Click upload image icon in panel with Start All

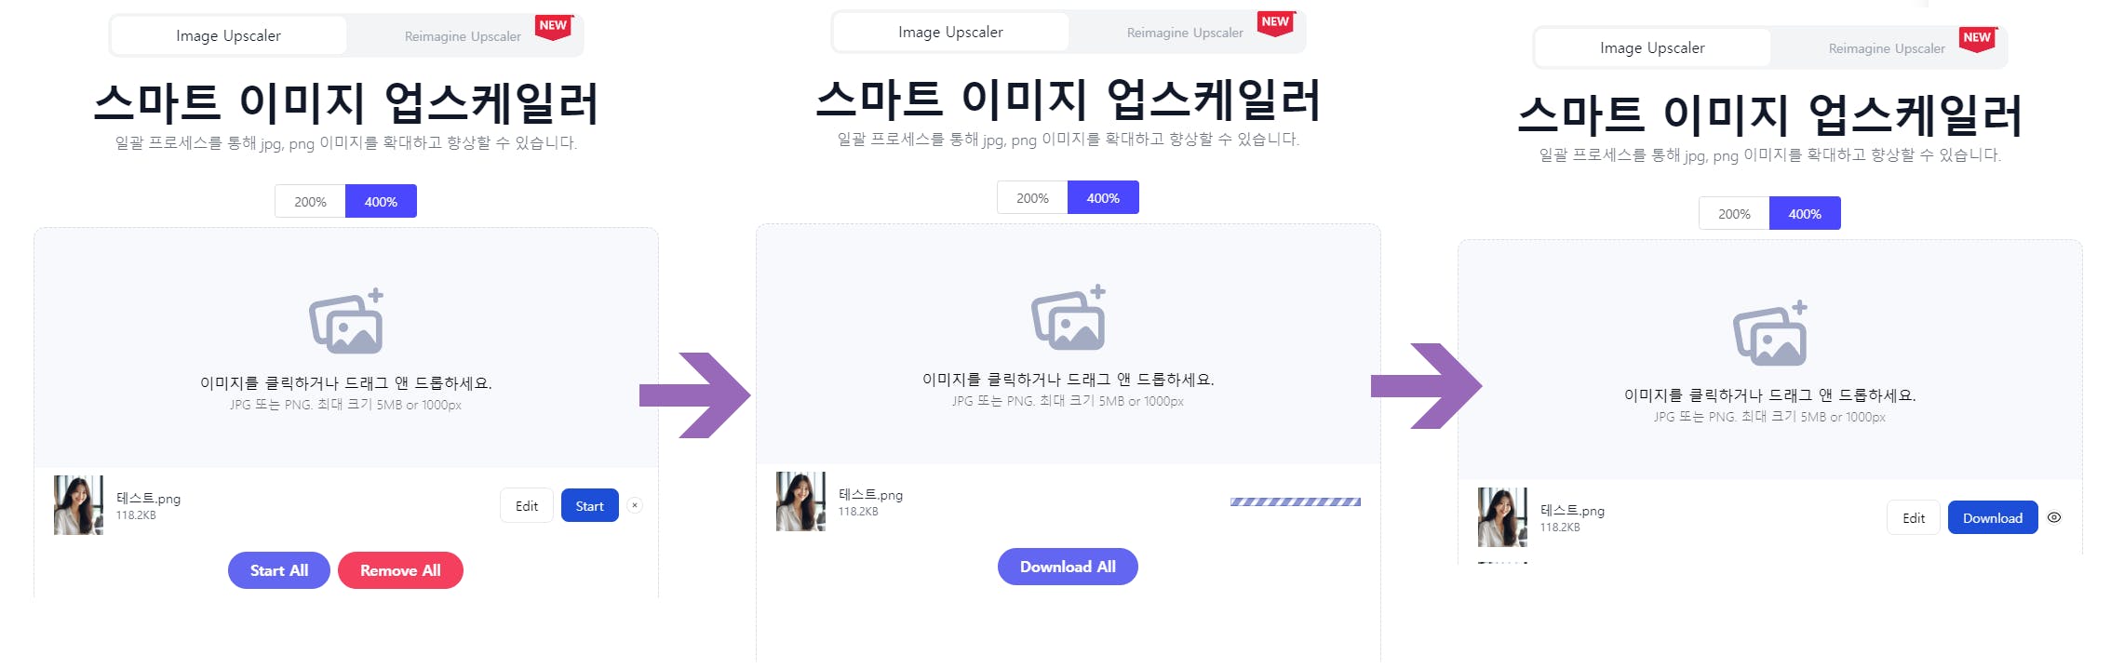coord(346,321)
